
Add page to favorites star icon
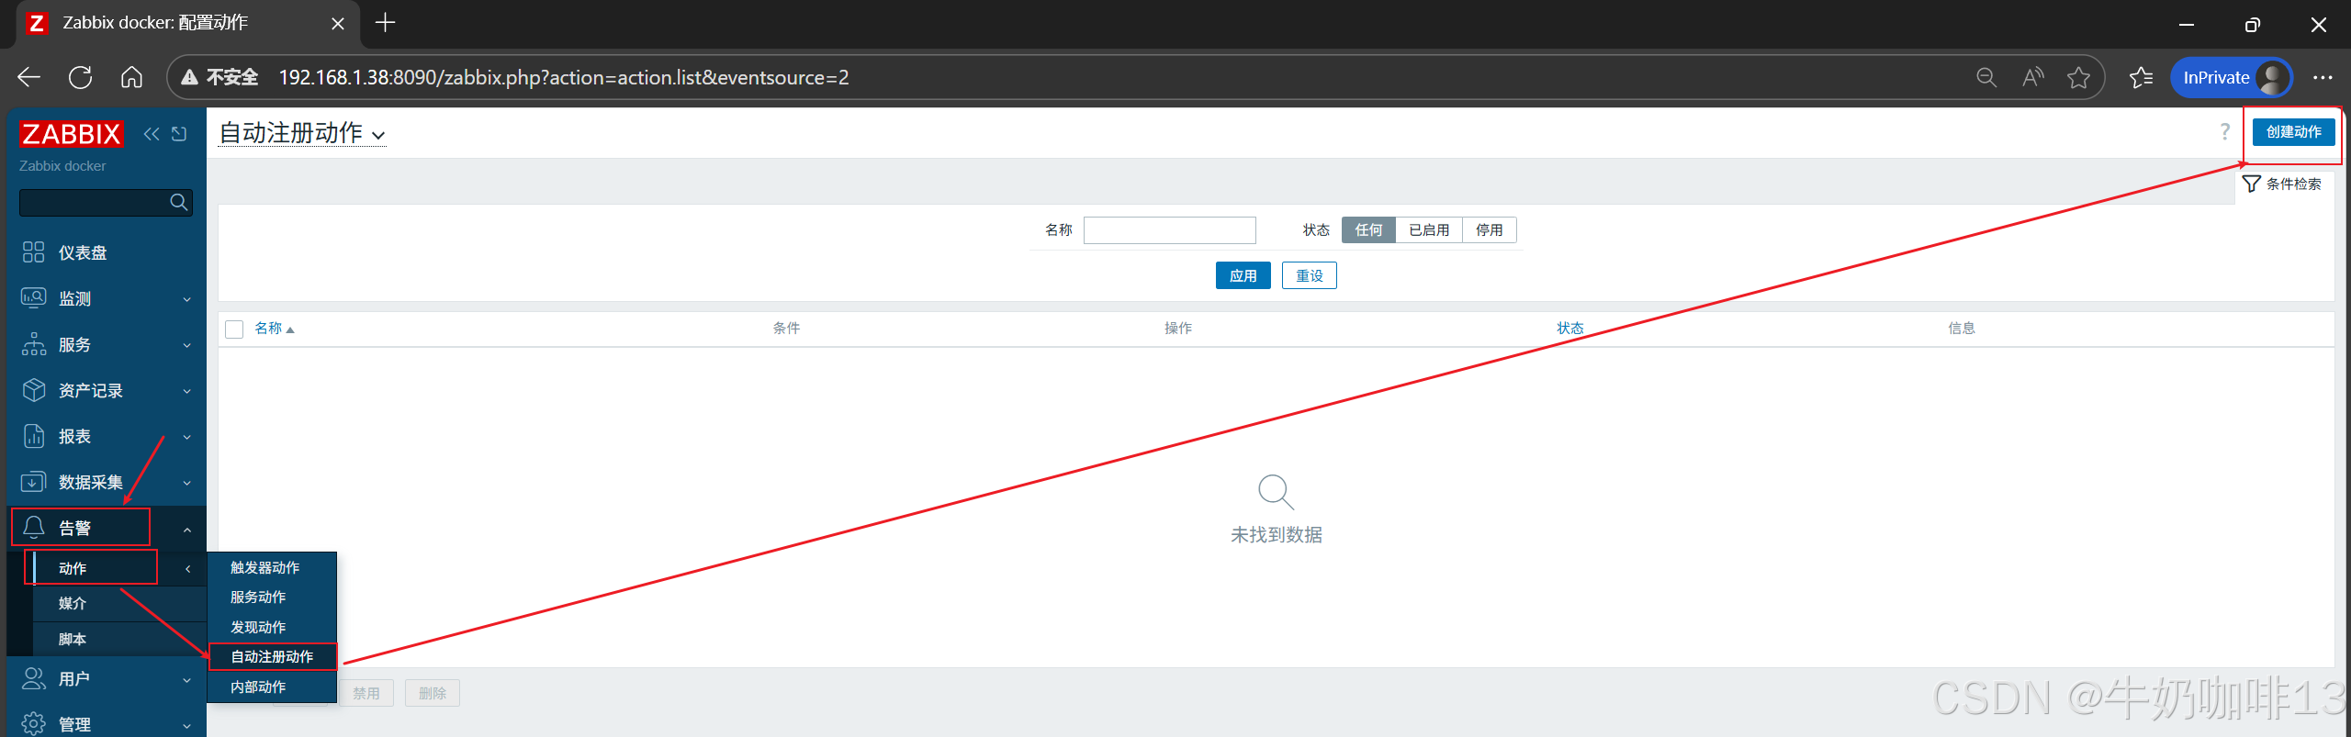(x=2079, y=77)
